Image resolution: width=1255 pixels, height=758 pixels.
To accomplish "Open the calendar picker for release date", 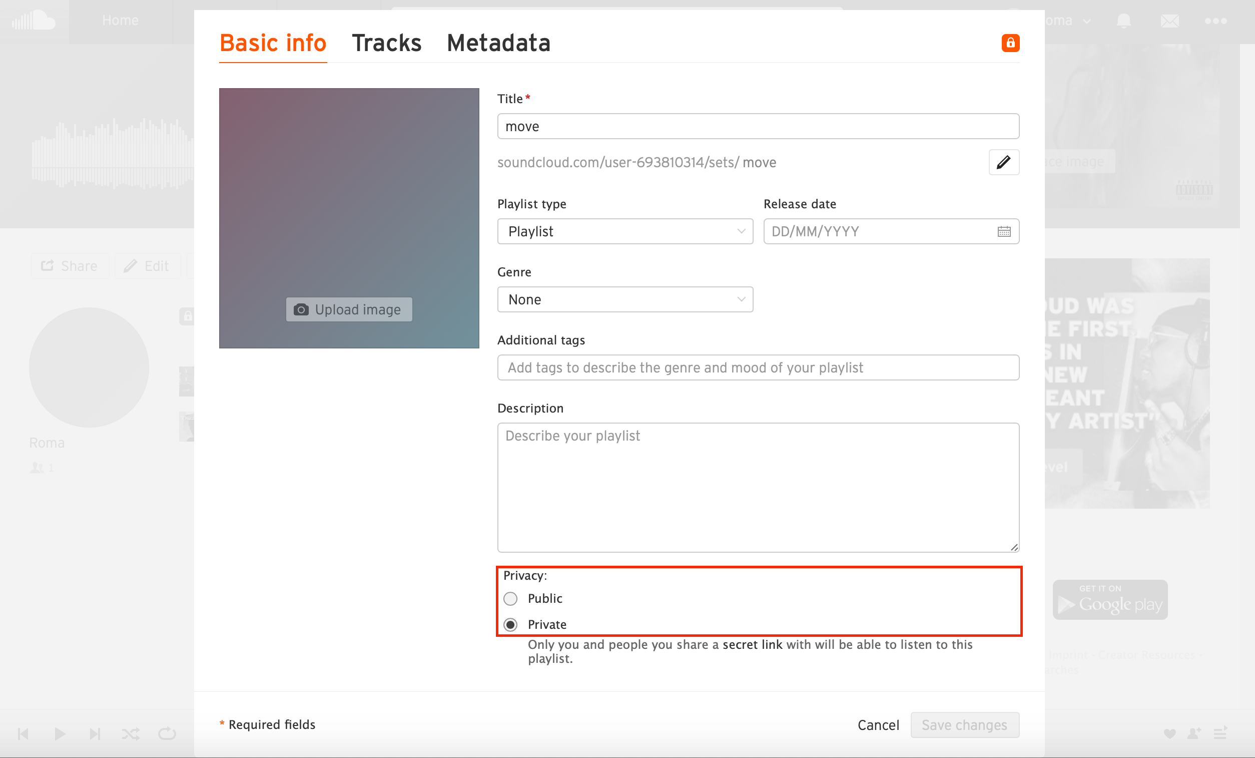I will [1004, 231].
